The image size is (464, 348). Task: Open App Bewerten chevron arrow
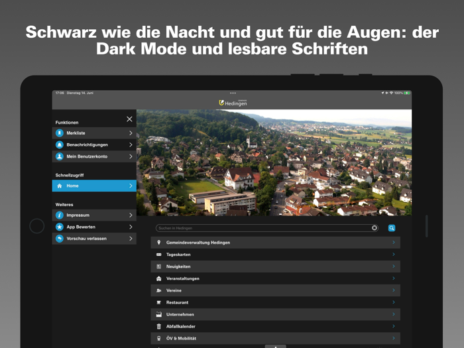[x=131, y=227]
